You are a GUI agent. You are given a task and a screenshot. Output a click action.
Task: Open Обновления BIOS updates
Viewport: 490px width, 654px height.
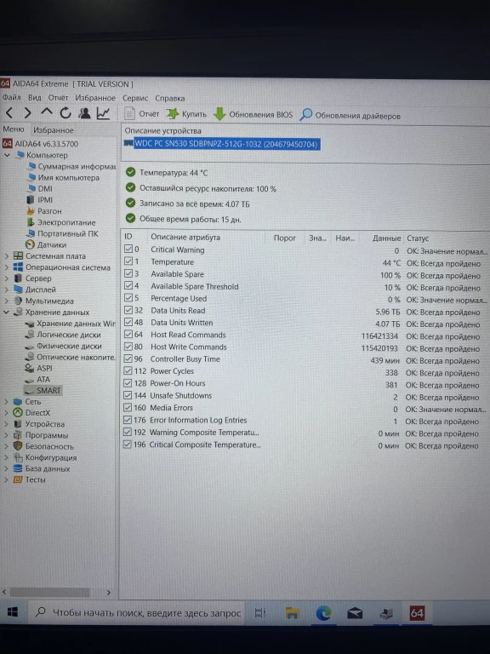[x=254, y=114]
